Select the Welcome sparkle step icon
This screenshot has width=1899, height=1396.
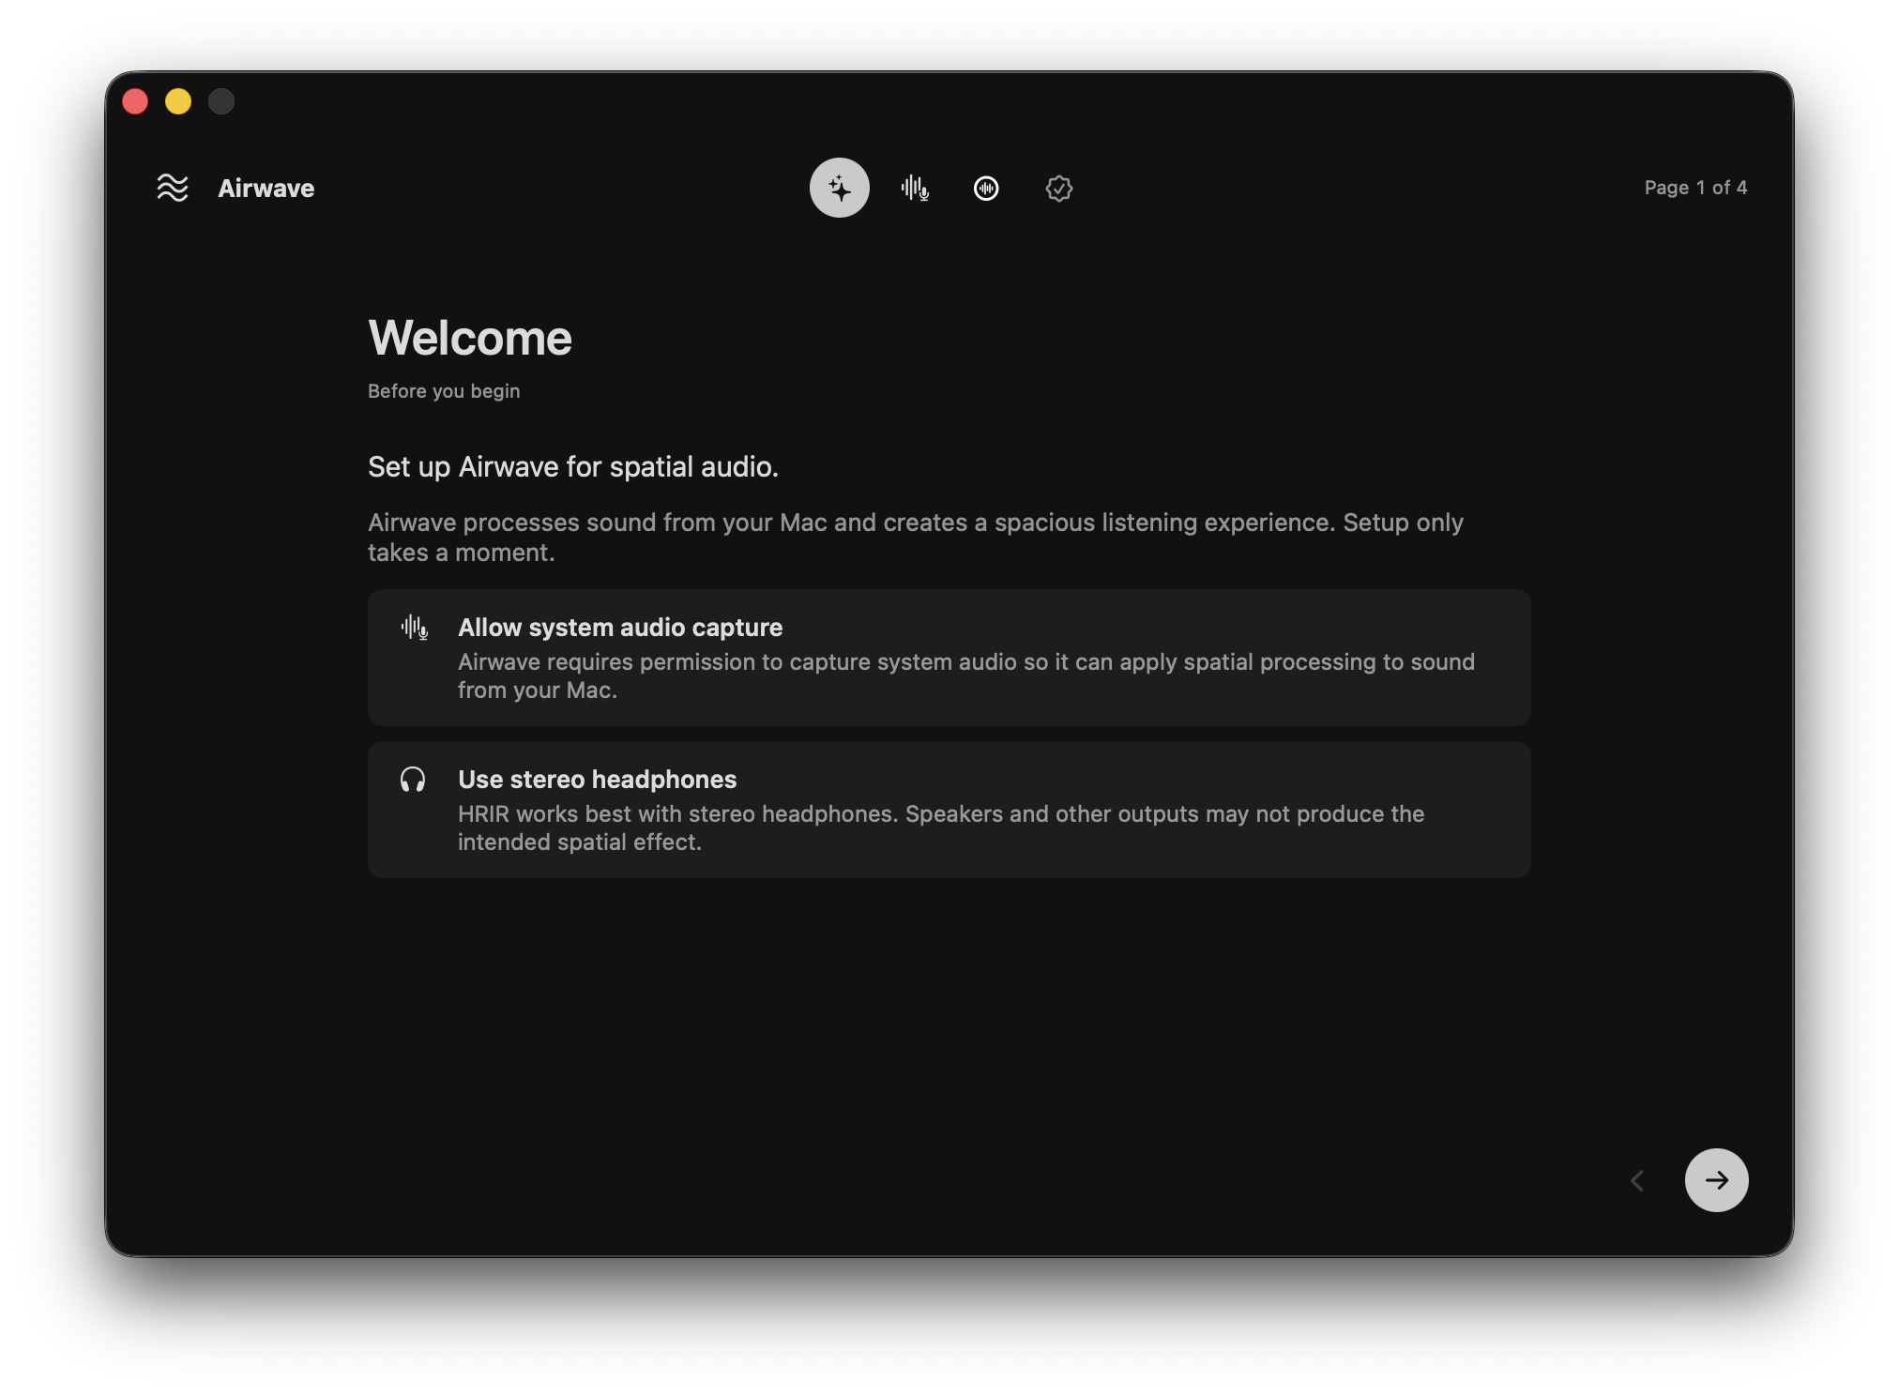(x=839, y=188)
